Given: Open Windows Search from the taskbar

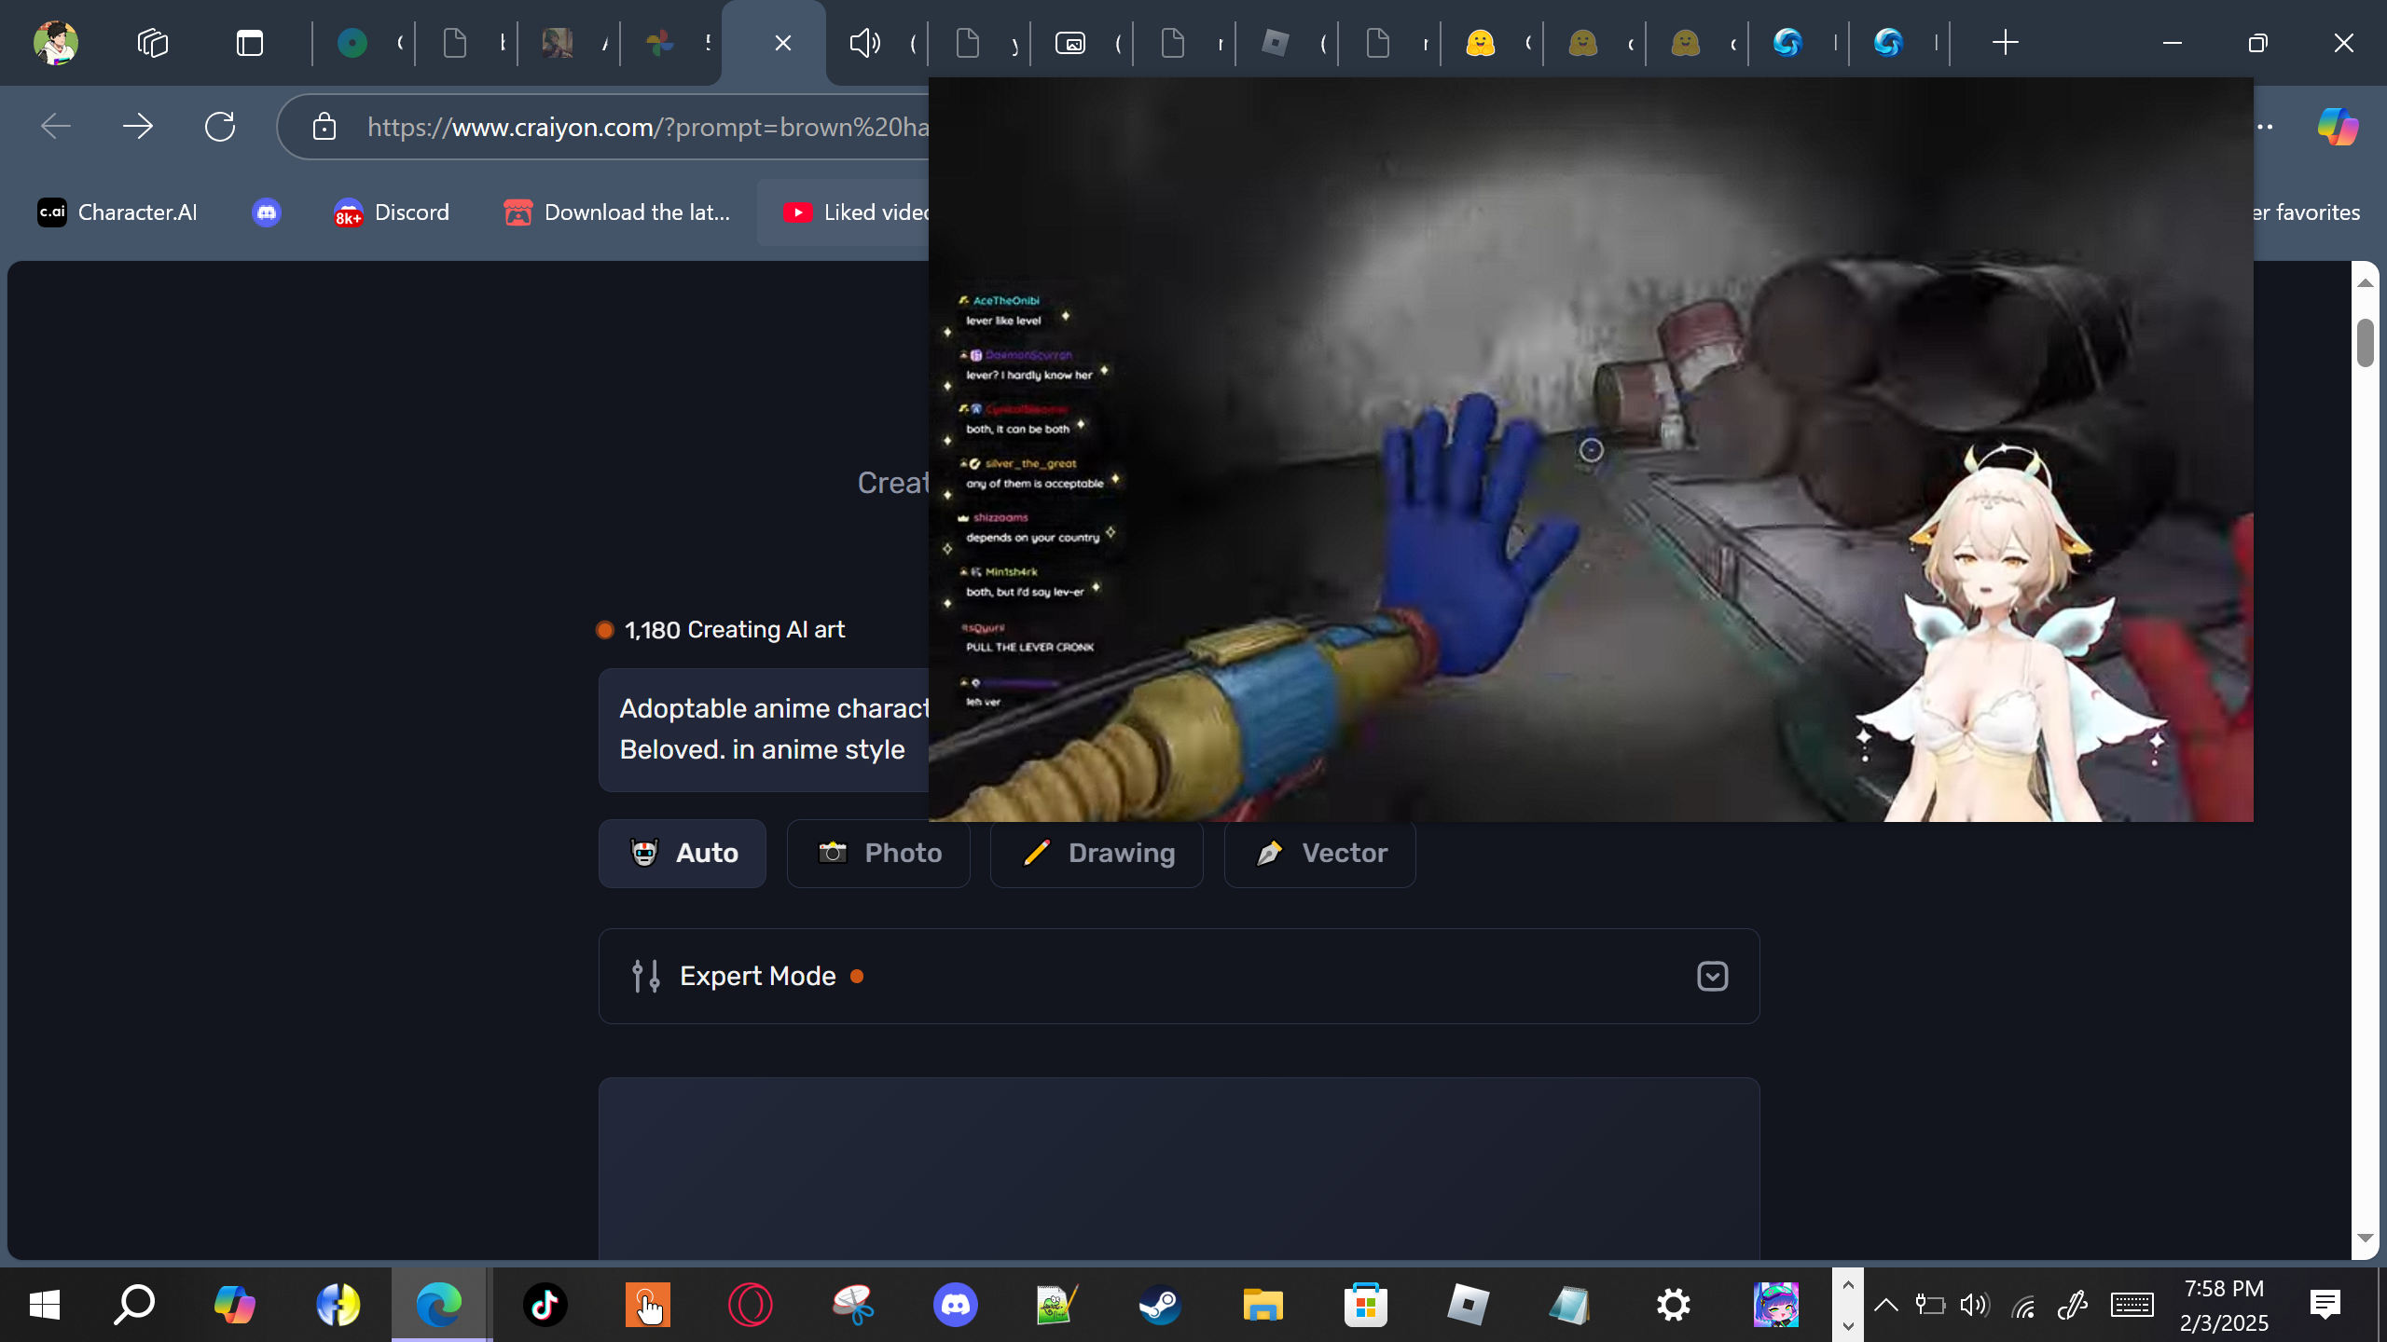Looking at the screenshot, I should (x=134, y=1304).
